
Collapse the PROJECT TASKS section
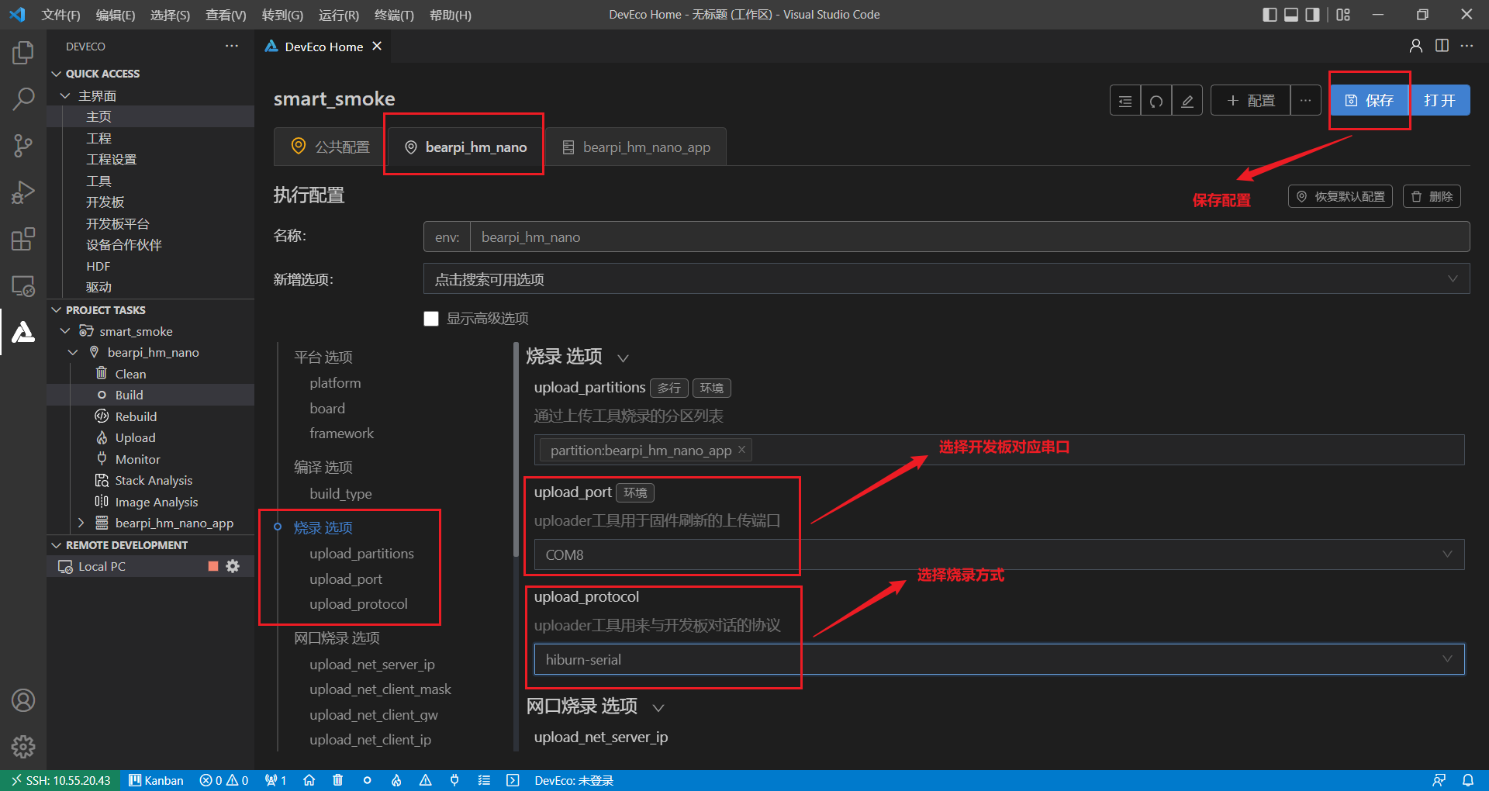coord(56,310)
